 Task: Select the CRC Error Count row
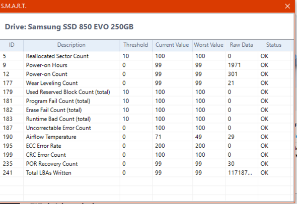(145, 155)
